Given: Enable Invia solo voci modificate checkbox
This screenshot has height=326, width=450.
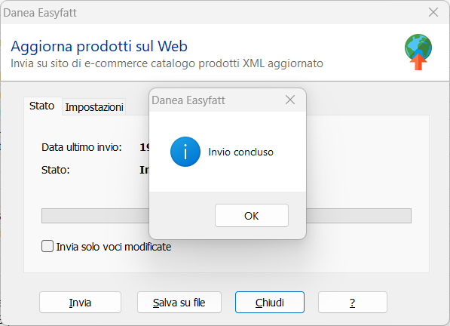Looking at the screenshot, I should pos(47,247).
